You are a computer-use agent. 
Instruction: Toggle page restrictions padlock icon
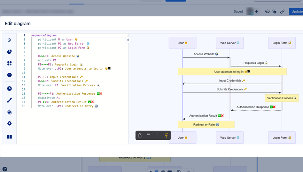click(x=274, y=11)
